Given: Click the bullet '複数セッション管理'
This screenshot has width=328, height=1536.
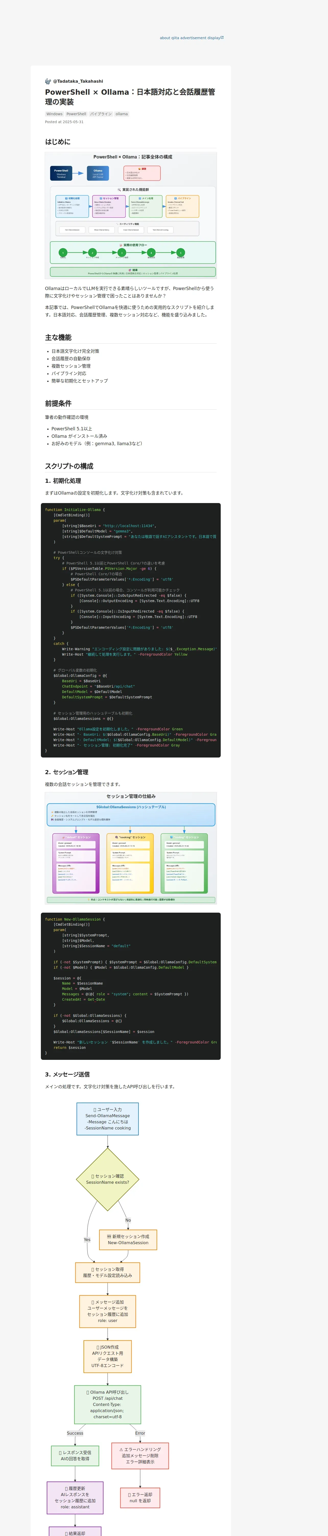Looking at the screenshot, I should (x=71, y=366).
